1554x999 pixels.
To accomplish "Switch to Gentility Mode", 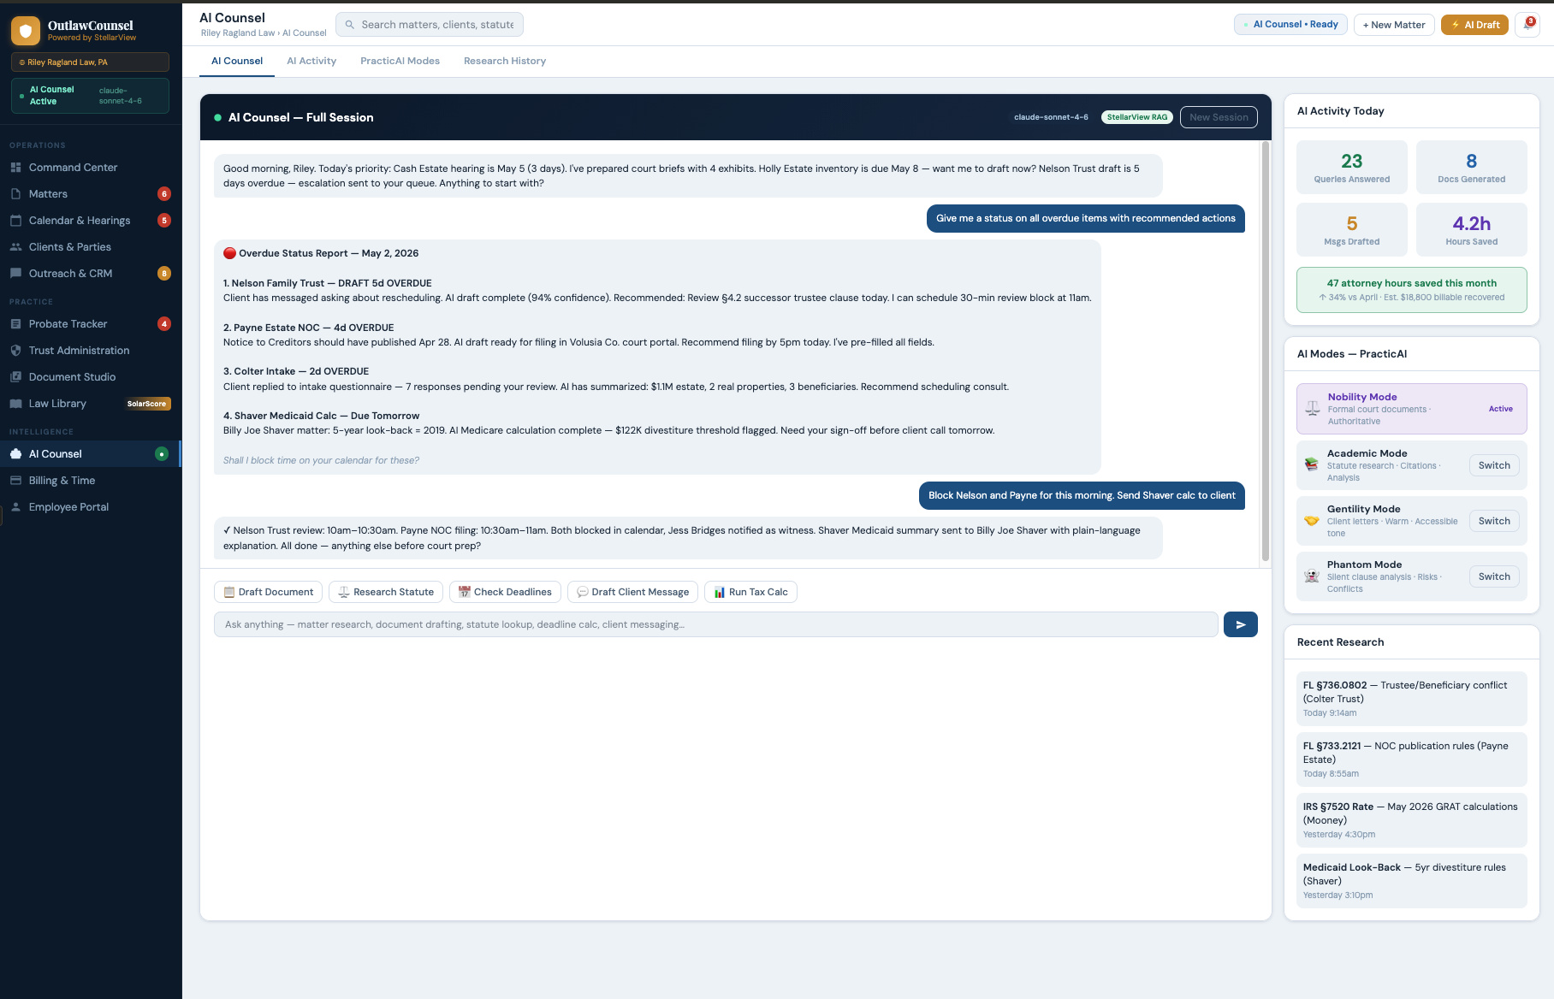I will pos(1493,521).
